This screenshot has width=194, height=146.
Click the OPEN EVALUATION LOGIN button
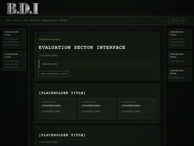[x=54, y=74]
